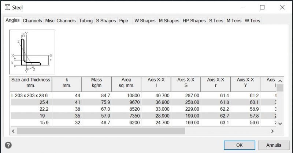The height and width of the screenshot is (153, 293).
Task: Open the HP Shapes tab
Action: [194, 21]
